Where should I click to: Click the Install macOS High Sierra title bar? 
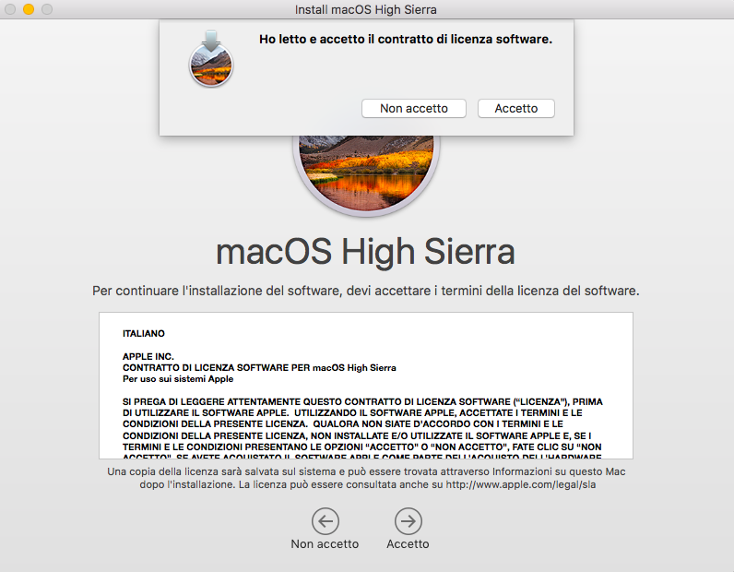366,9
